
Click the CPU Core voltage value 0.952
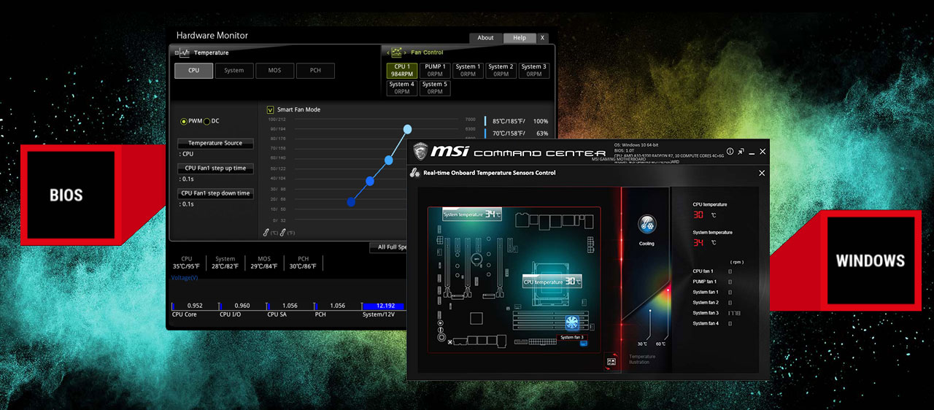[x=195, y=306]
